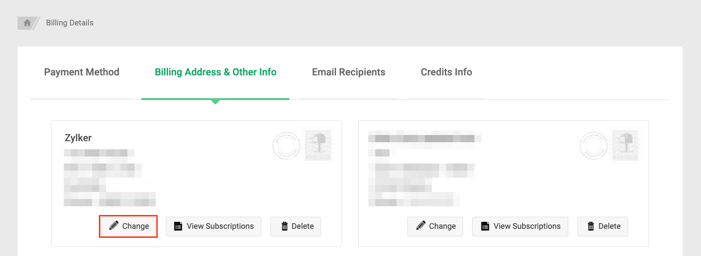
Task: Click the postage stamp graphic on right card
Action: [x=625, y=145]
